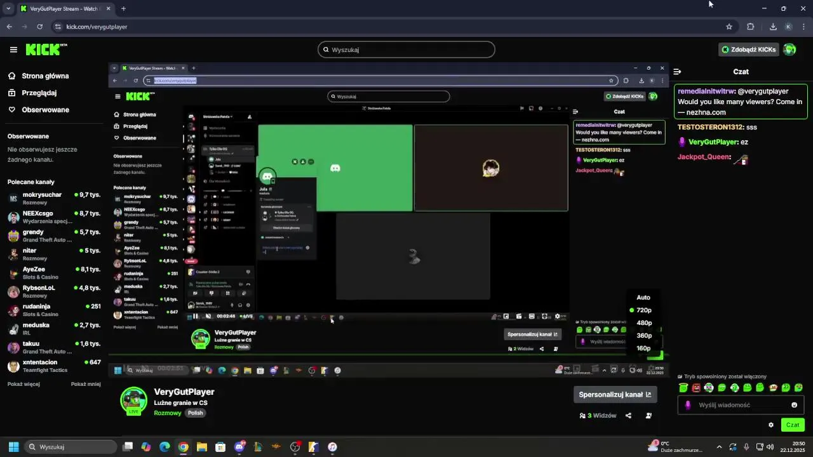Open NEEXcsgo recommended channel

54,217
